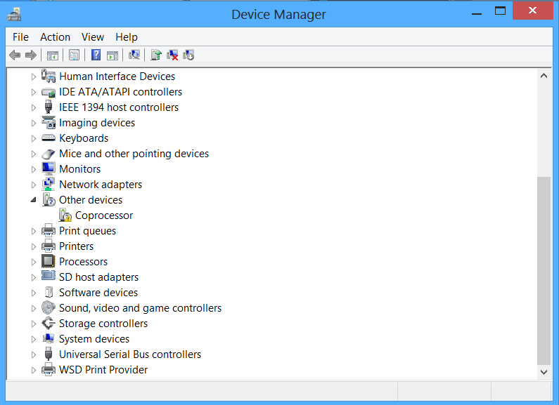Select the Human Interface Devices category icon
Screen dimensions: 559x405
(49, 77)
